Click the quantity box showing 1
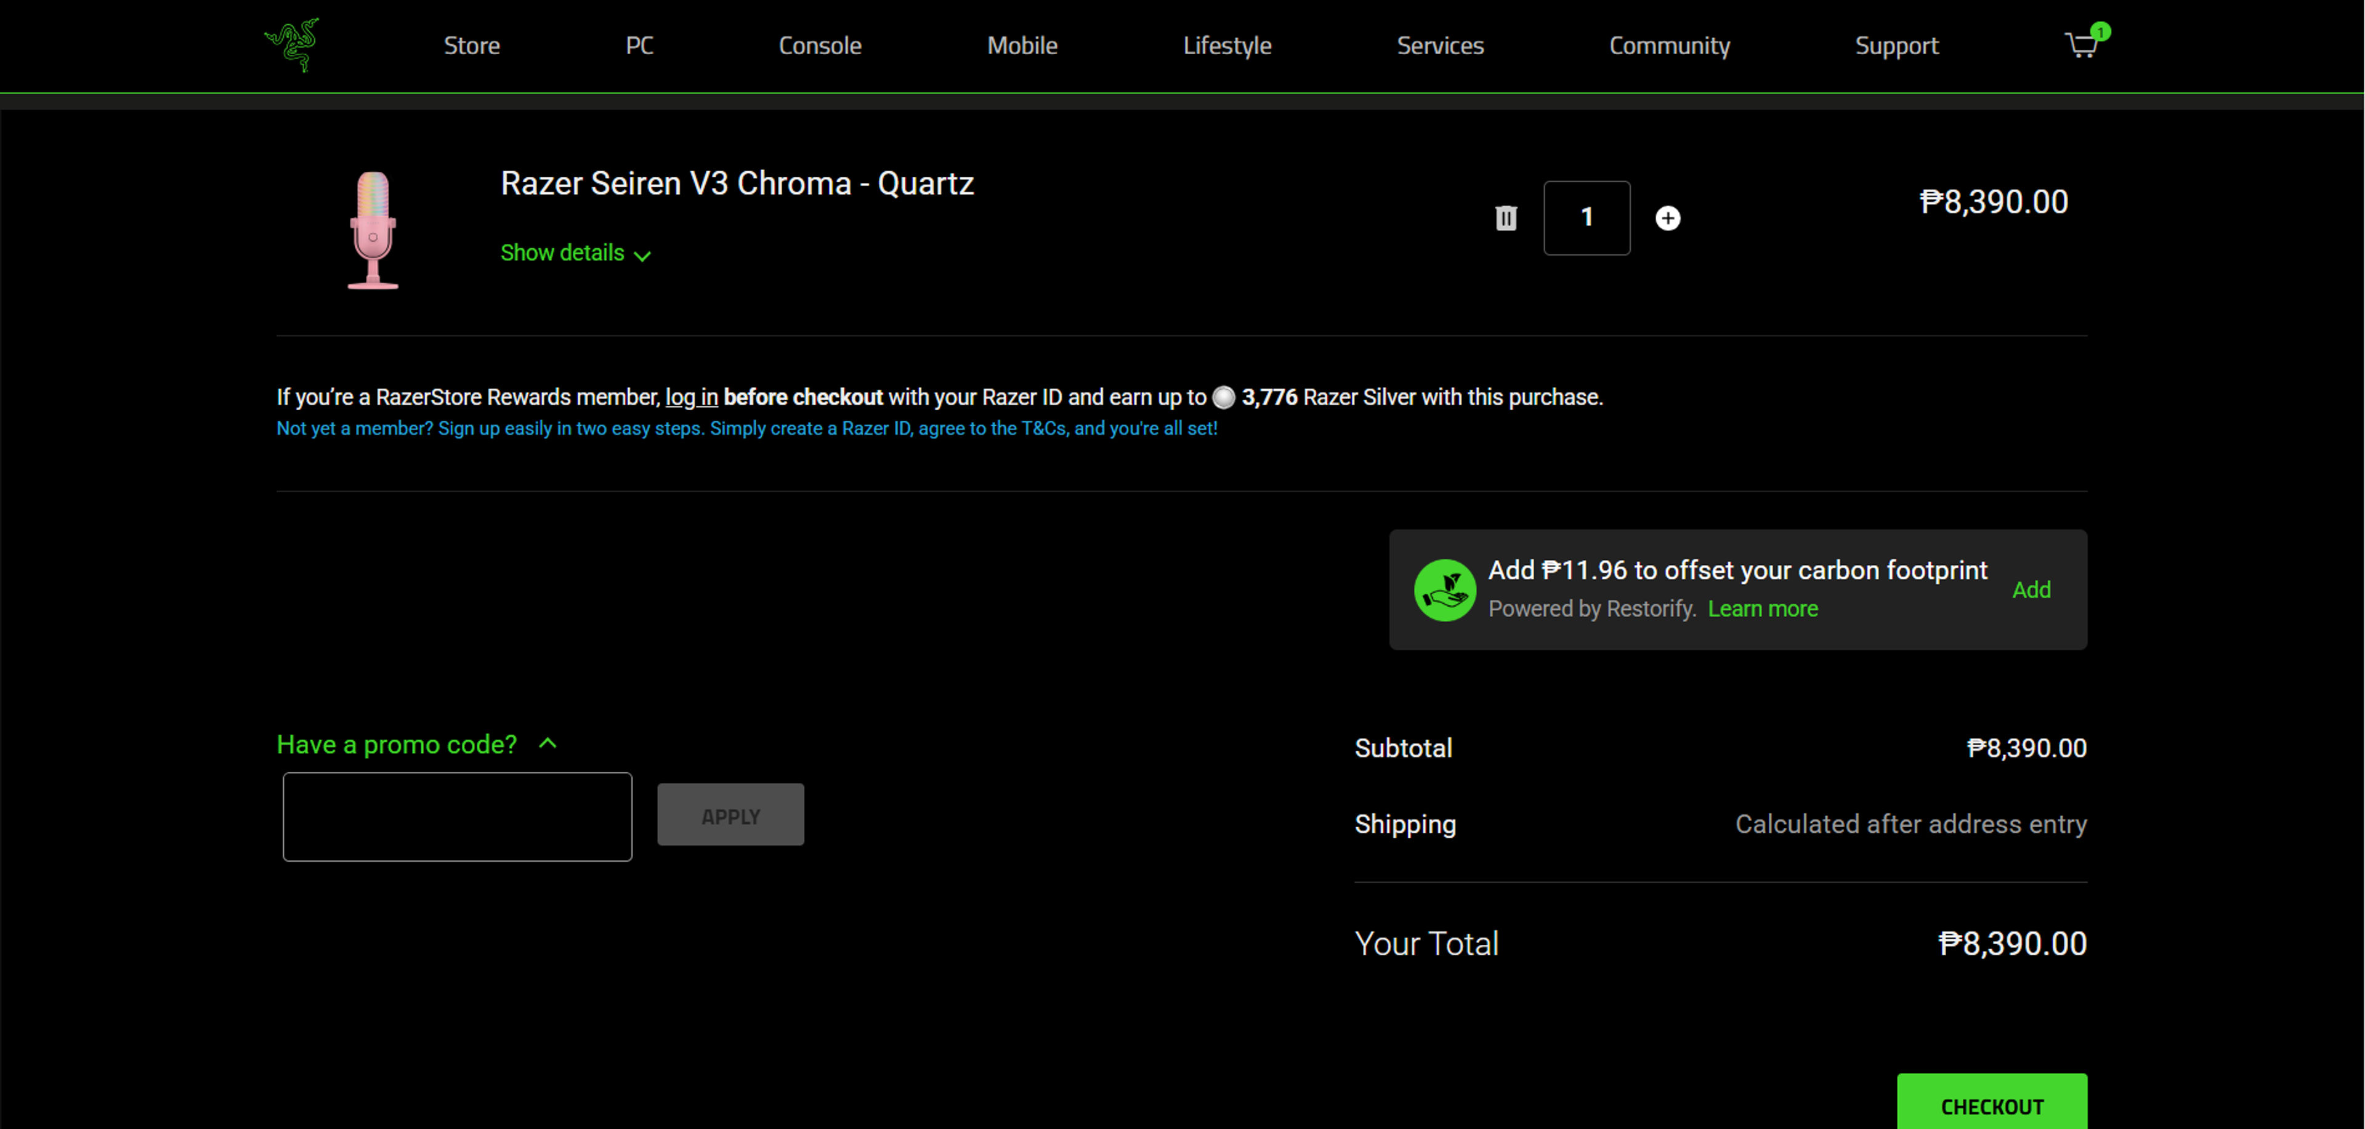Image resolution: width=2365 pixels, height=1129 pixels. click(x=1587, y=217)
